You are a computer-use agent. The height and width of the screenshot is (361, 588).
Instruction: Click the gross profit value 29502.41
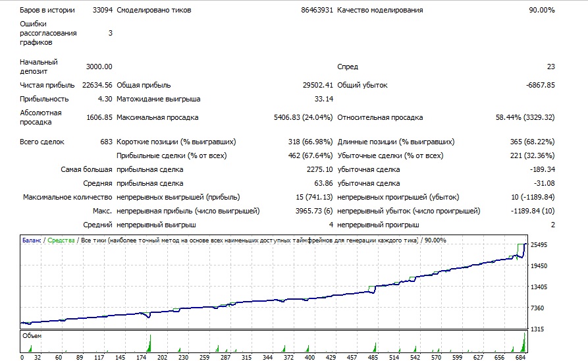coord(317,85)
